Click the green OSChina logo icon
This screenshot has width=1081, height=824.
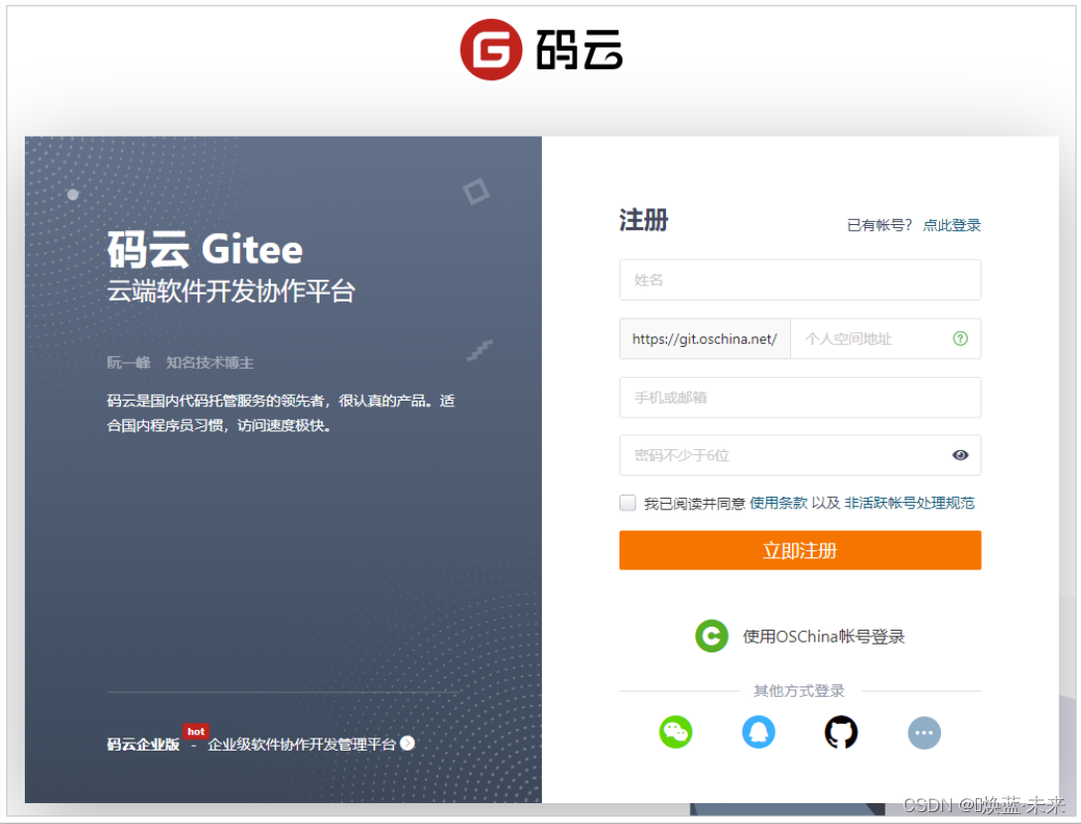[x=712, y=636]
